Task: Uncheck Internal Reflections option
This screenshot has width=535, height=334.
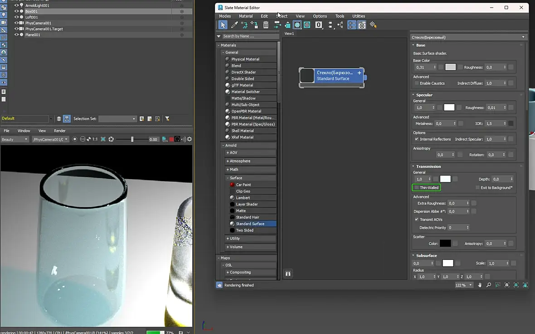Action: 417,139
